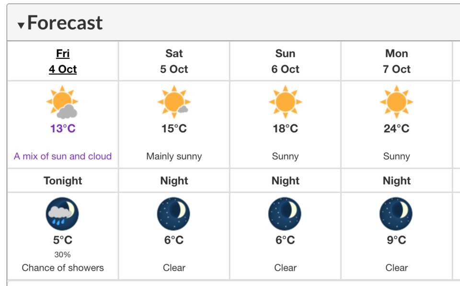Click tonight's chance of showers icon
460x286 pixels.
tap(62, 214)
